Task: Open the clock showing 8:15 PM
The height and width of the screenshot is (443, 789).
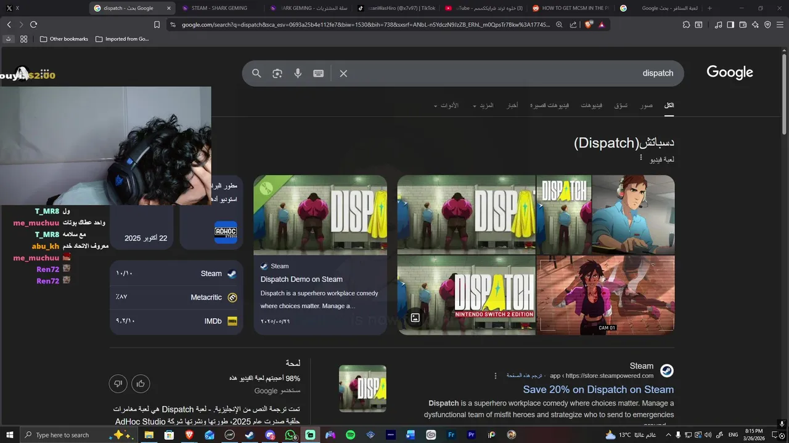Action: click(x=754, y=435)
